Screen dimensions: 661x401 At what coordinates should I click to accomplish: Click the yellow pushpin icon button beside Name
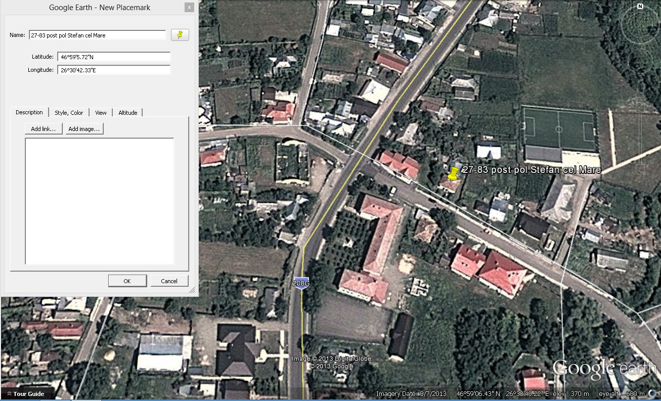(180, 35)
